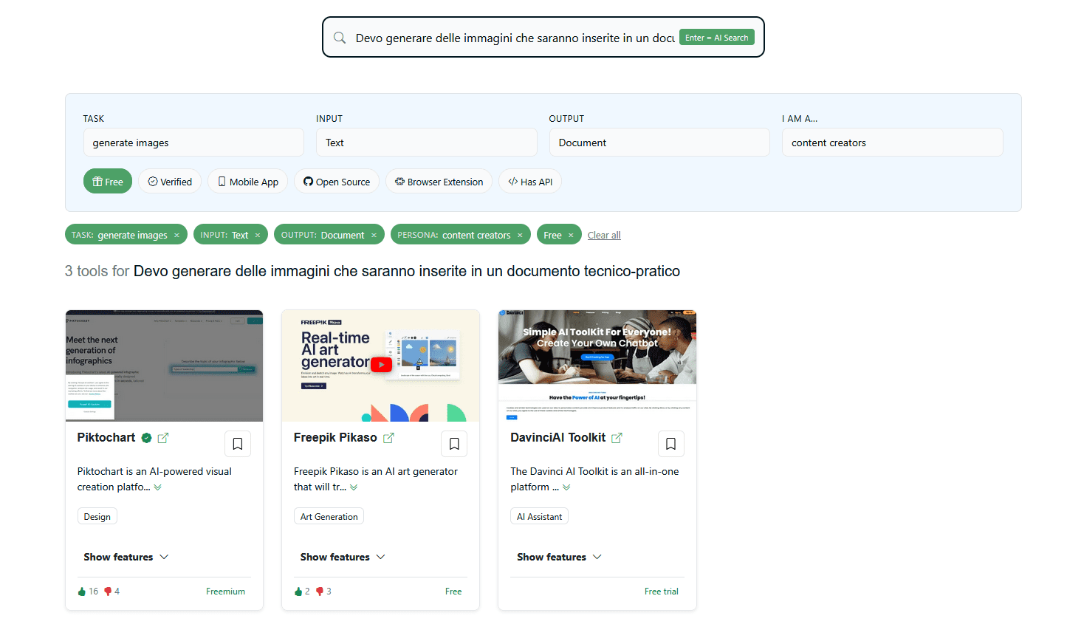The image size is (1067, 624).
Task: Downvote Piktochart with thumbs down
Action: pos(108,592)
